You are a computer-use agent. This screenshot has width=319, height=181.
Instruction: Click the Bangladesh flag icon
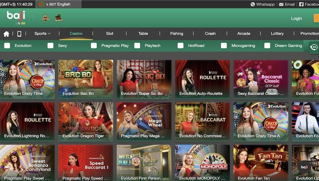(41, 4)
